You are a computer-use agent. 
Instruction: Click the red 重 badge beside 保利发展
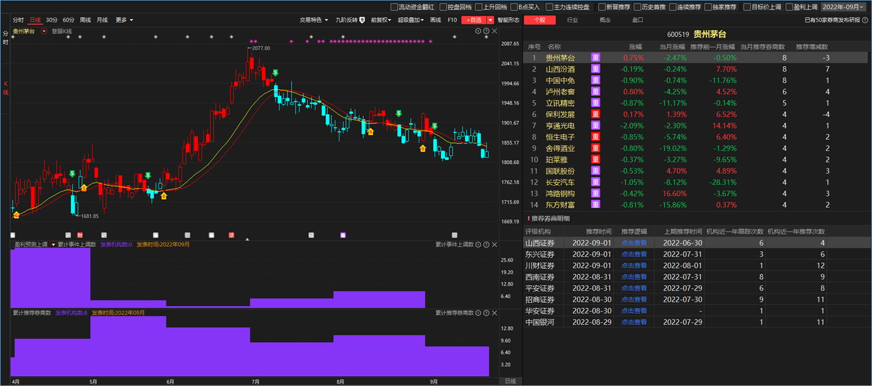pos(596,114)
